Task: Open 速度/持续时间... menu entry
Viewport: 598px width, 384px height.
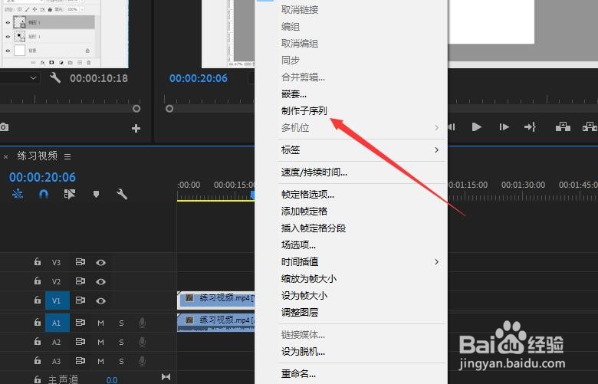Action: (314, 172)
